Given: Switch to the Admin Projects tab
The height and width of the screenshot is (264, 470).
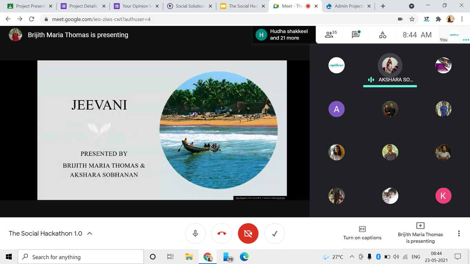Looking at the screenshot, I should pos(348,6).
